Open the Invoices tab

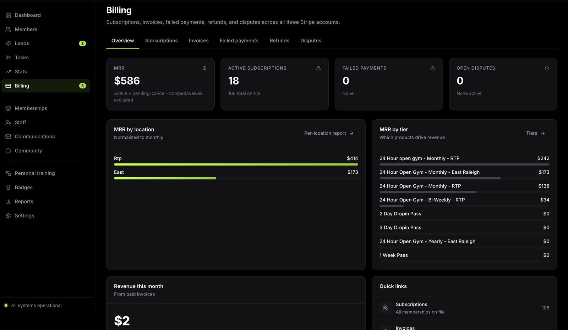coord(198,41)
